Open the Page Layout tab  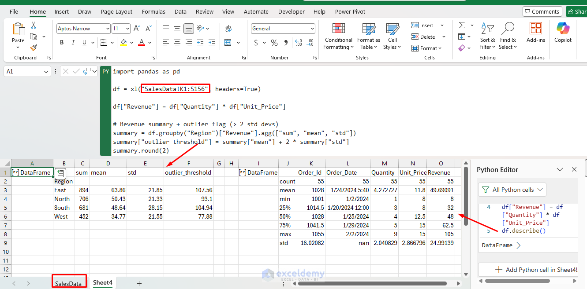click(117, 12)
